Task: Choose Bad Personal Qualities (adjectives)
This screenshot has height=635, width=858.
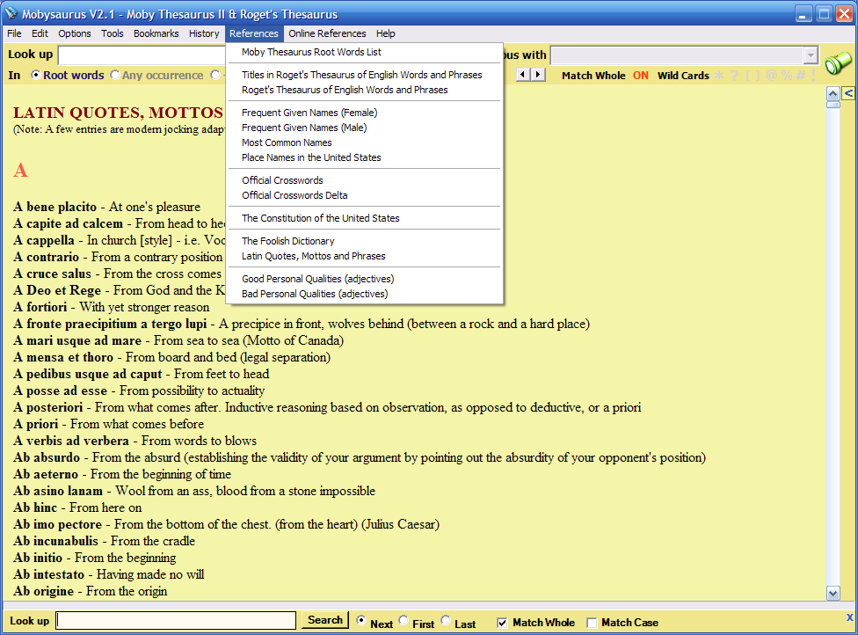Action: (365, 294)
